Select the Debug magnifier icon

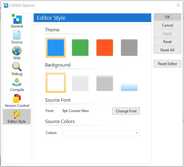(x=17, y=67)
